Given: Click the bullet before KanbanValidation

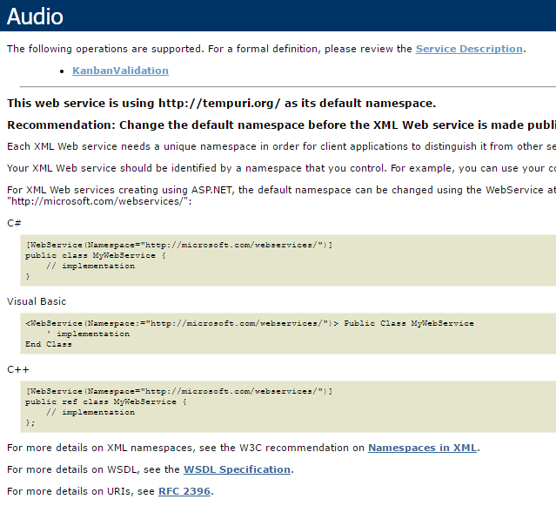Looking at the screenshot, I should click(63, 71).
